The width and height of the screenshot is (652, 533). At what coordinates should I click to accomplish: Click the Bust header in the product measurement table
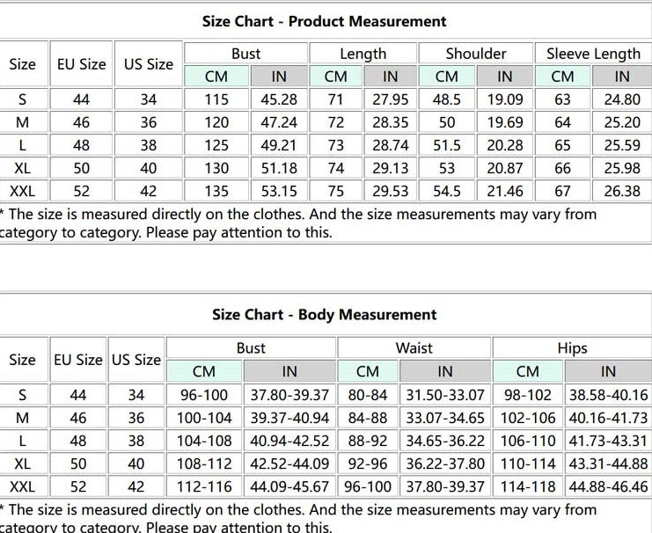(245, 54)
